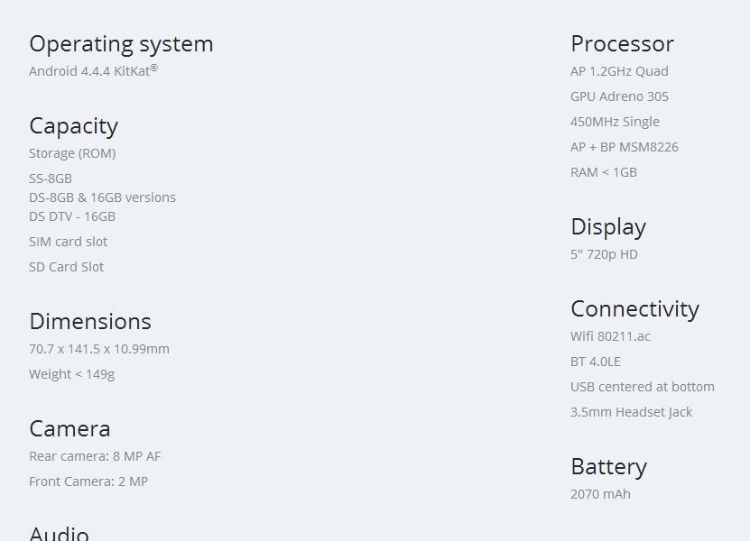Screen dimensions: 750x541
Task: Click the Storage (ROM) label
Action: pyautogui.click(x=72, y=153)
